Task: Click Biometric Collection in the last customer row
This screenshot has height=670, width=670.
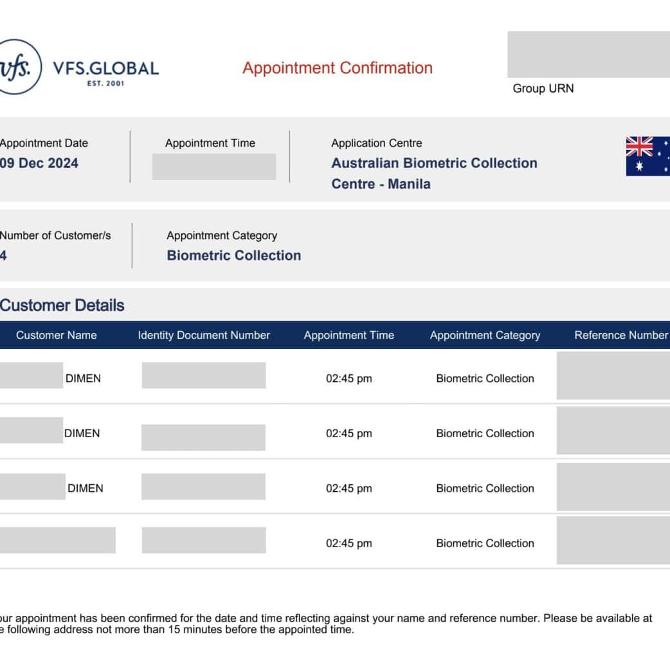Action: click(x=485, y=543)
